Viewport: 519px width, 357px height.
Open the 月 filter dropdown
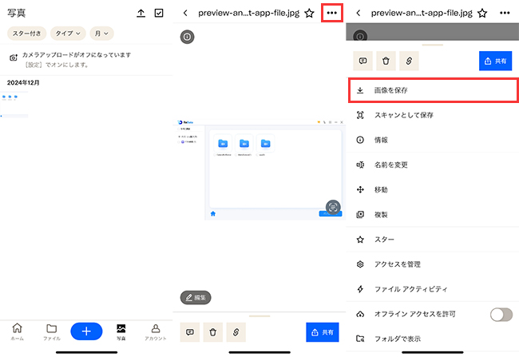(101, 34)
